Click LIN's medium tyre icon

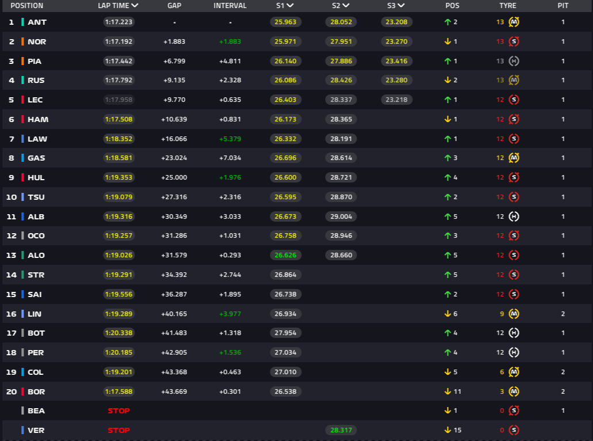click(514, 314)
